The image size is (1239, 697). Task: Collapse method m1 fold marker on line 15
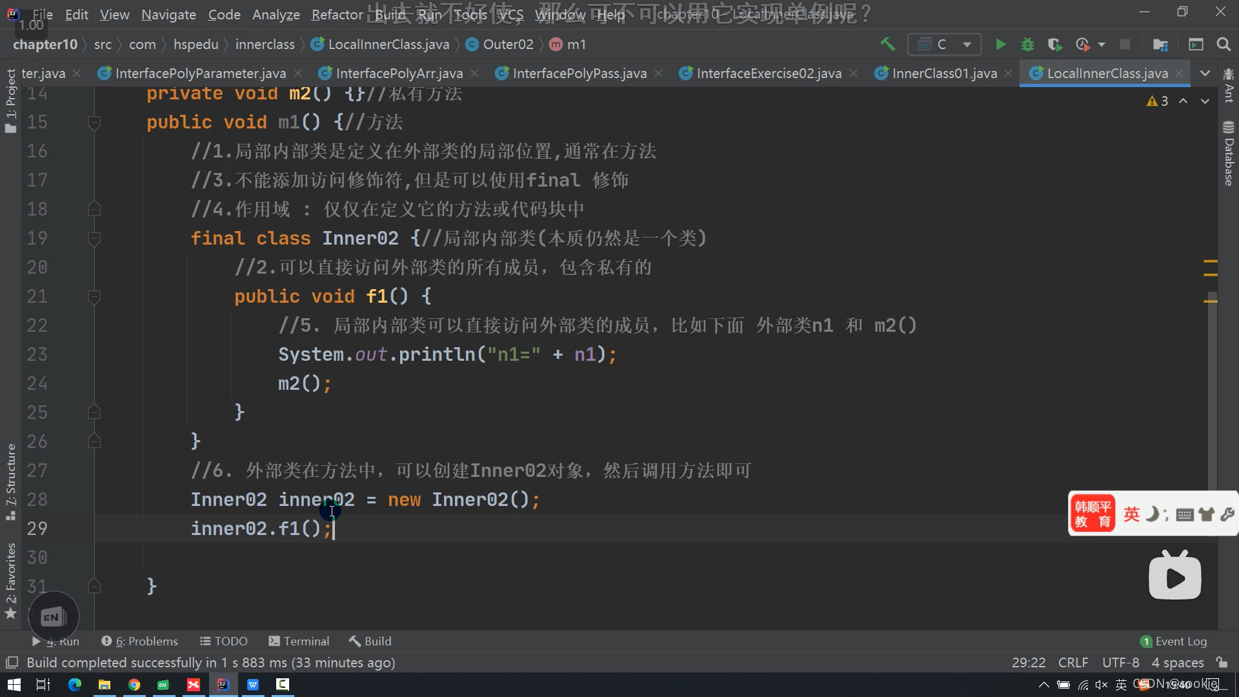pyautogui.click(x=94, y=122)
